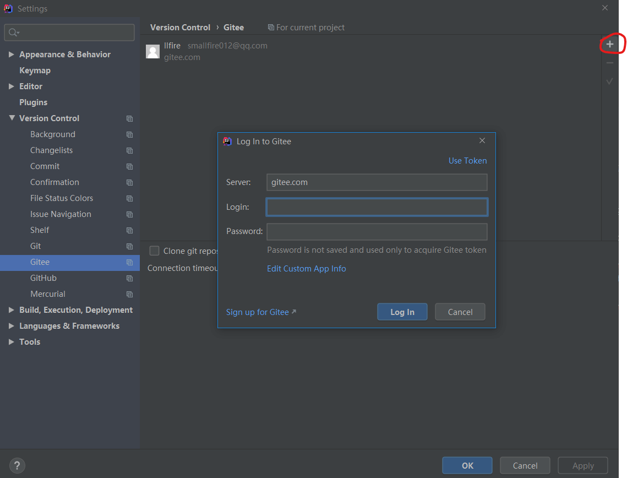Click the remove account minus icon

pyautogui.click(x=609, y=63)
